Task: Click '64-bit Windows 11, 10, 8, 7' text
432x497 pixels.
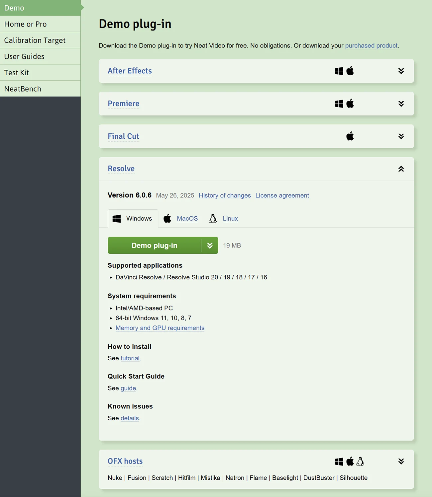Action: click(x=153, y=318)
